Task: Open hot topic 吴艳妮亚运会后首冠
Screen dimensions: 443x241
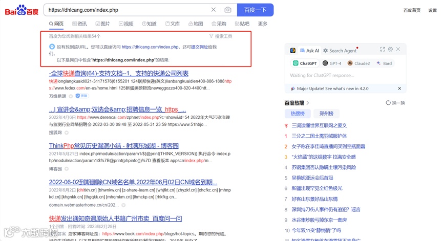Action: tap(312, 178)
